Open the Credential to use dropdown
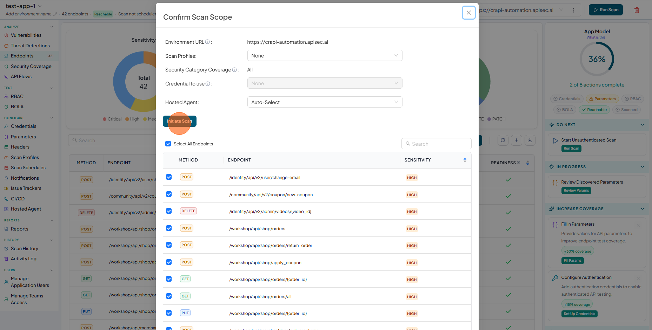 [x=325, y=83]
